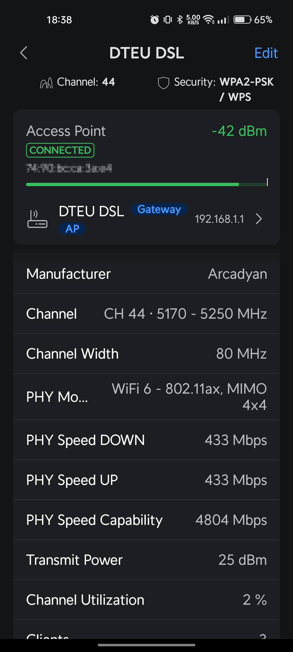This screenshot has height=652, width=293.
Task: Tap the AP tag label
Action: pyautogui.click(x=72, y=229)
